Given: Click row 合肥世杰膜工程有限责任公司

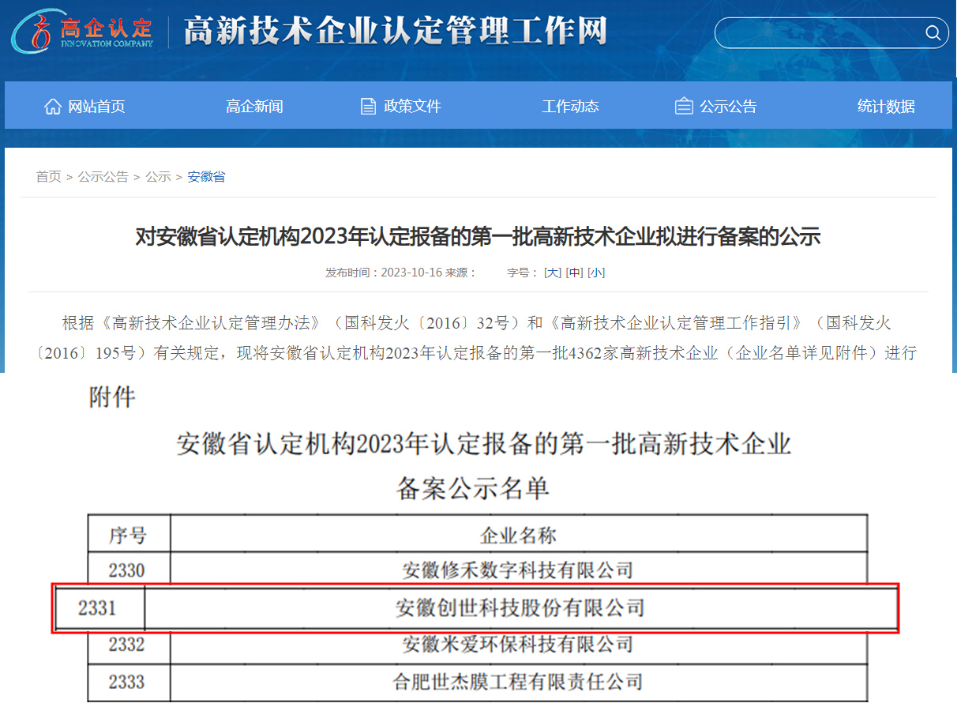Looking at the screenshot, I should (518, 681).
